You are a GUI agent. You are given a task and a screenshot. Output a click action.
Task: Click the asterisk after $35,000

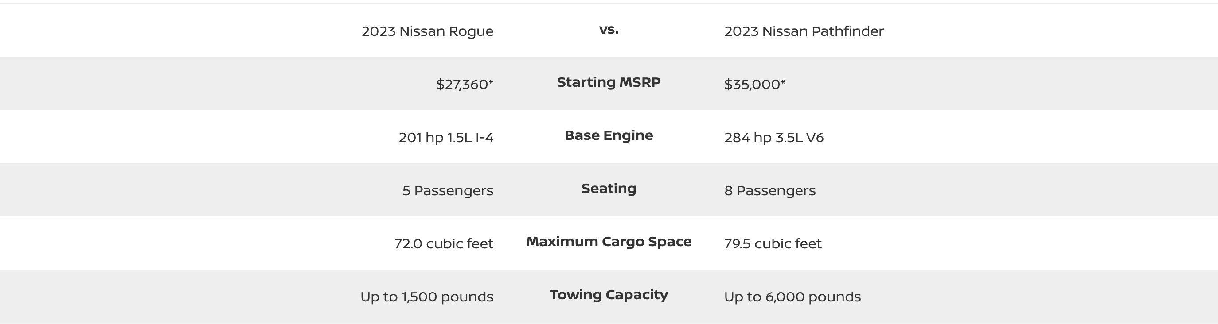783,82
